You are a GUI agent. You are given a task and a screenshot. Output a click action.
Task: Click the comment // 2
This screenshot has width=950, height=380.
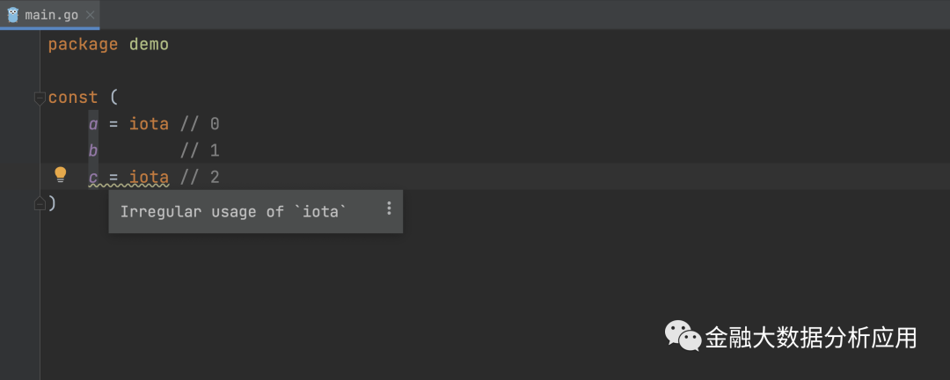click(200, 177)
